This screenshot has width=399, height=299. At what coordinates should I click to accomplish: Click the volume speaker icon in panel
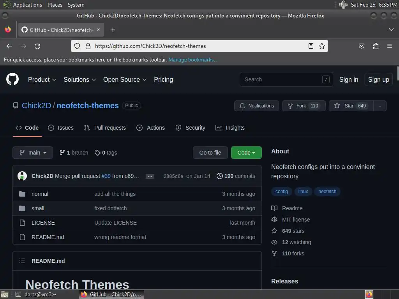(343, 5)
